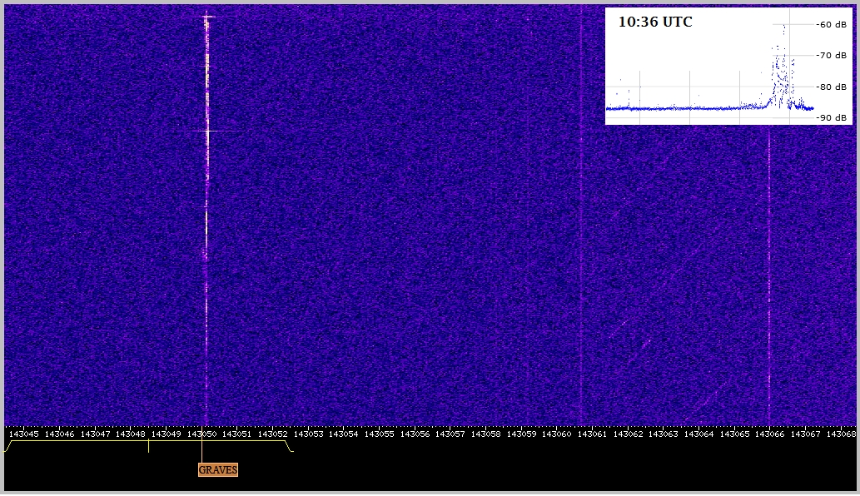Image resolution: width=860 pixels, height=496 pixels.
Task: Click the 10:36 UTC timestamp
Action: coord(655,22)
